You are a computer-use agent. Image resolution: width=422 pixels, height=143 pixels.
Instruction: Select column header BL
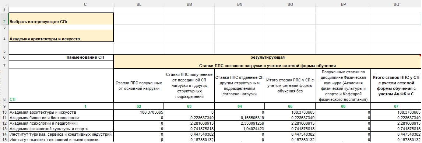139,4
